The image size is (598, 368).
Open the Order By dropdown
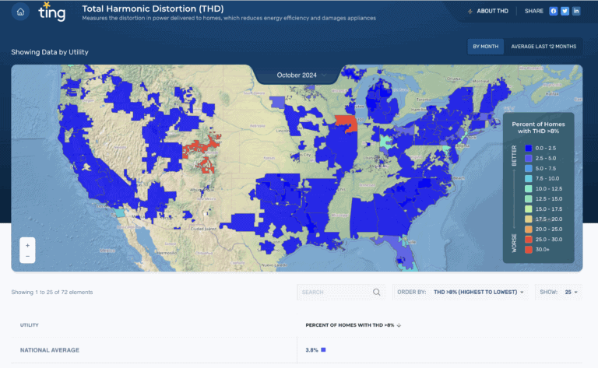(460, 293)
